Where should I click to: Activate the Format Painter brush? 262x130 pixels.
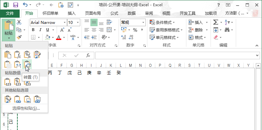pyautogui.click(x=19, y=37)
